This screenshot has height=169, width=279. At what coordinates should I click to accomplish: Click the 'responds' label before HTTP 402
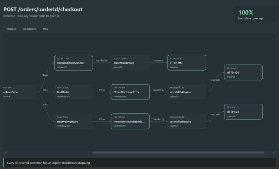(x=158, y=60)
